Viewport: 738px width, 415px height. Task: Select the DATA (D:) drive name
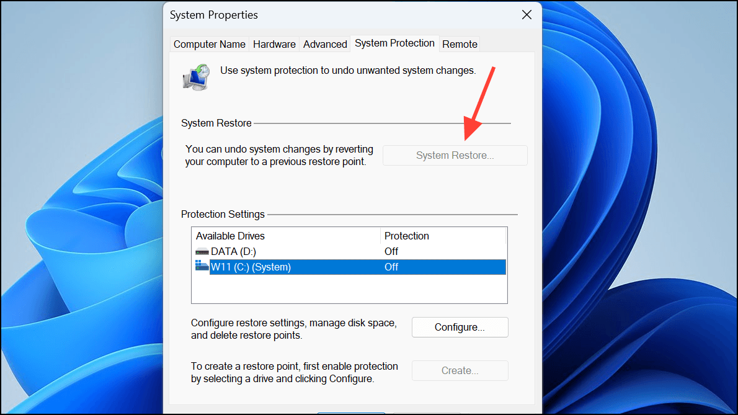pyautogui.click(x=233, y=251)
